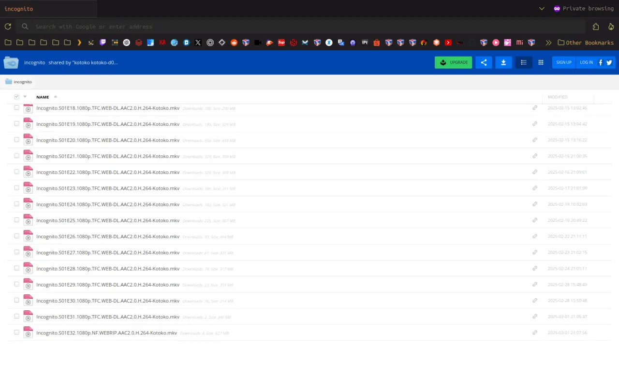Reload the page with the refresh icon
619x365 pixels.
tap(8, 27)
